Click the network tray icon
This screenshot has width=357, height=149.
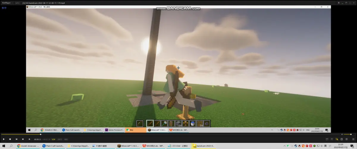318,146
